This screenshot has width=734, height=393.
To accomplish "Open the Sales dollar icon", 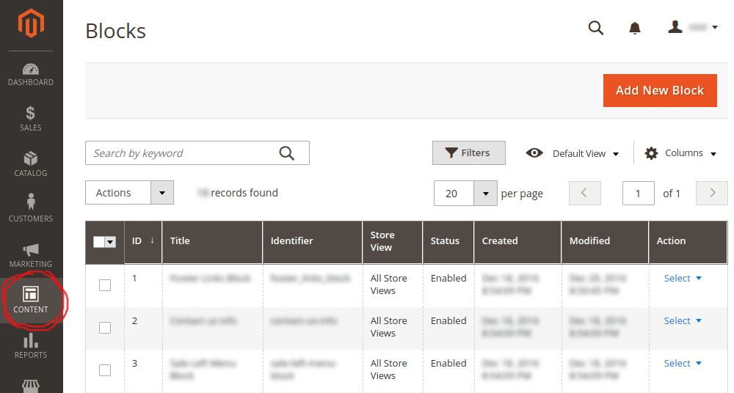I will [x=30, y=113].
